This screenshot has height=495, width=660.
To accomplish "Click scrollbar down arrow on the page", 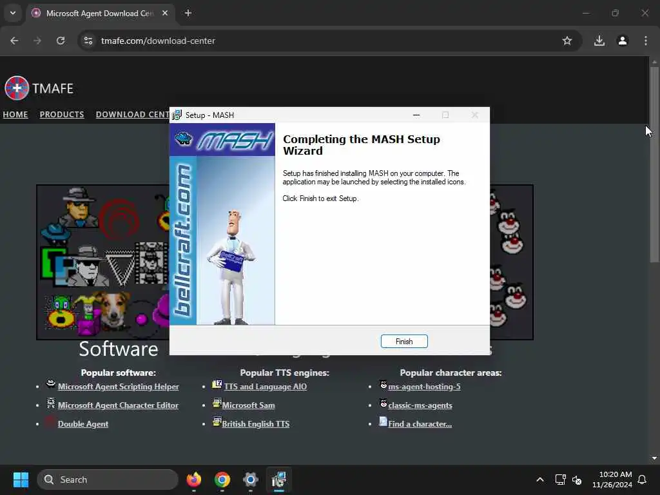I will click(654, 458).
